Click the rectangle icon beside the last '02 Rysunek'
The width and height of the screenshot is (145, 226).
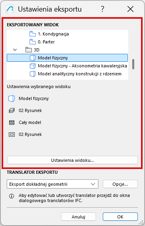click(x=12, y=134)
